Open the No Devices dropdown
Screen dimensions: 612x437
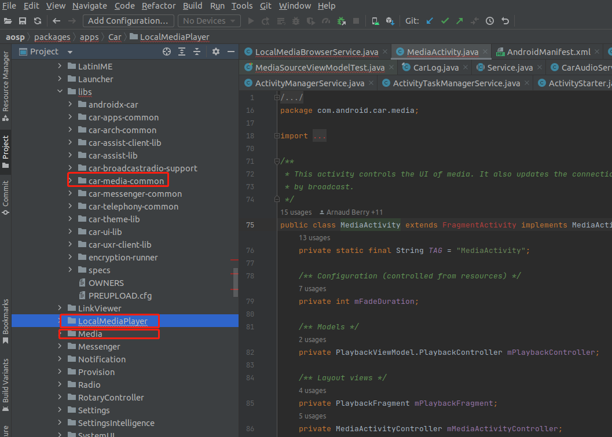[209, 21]
